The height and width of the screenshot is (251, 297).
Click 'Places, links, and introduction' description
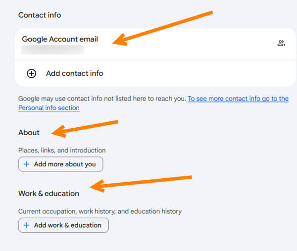pos(62,150)
